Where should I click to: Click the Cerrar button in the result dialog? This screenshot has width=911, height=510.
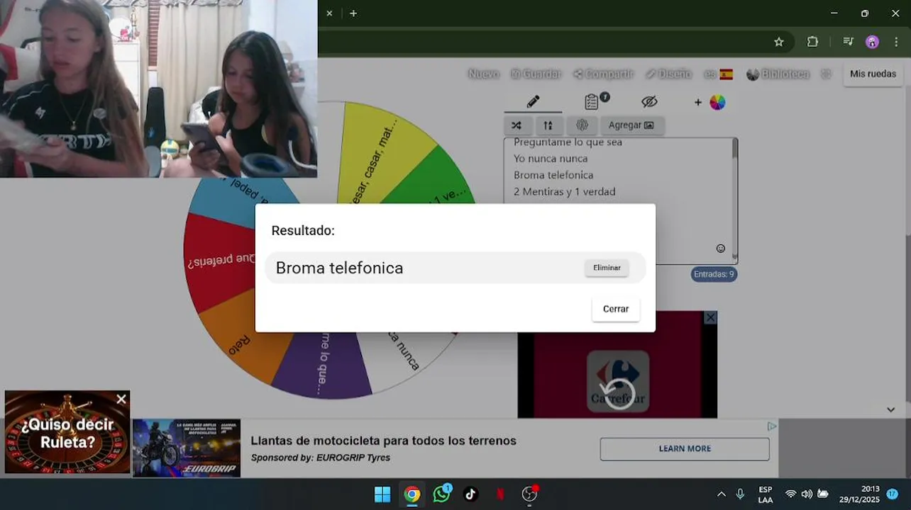[616, 309]
